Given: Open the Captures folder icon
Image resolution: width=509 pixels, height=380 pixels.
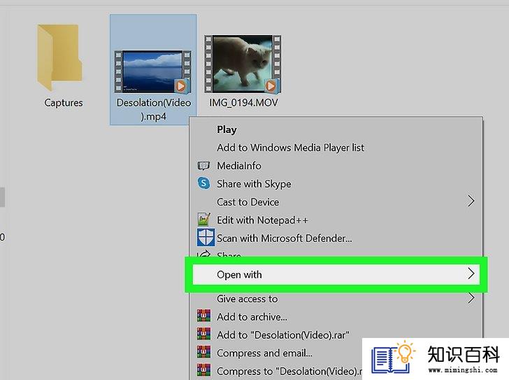Looking at the screenshot, I should coord(59,57).
